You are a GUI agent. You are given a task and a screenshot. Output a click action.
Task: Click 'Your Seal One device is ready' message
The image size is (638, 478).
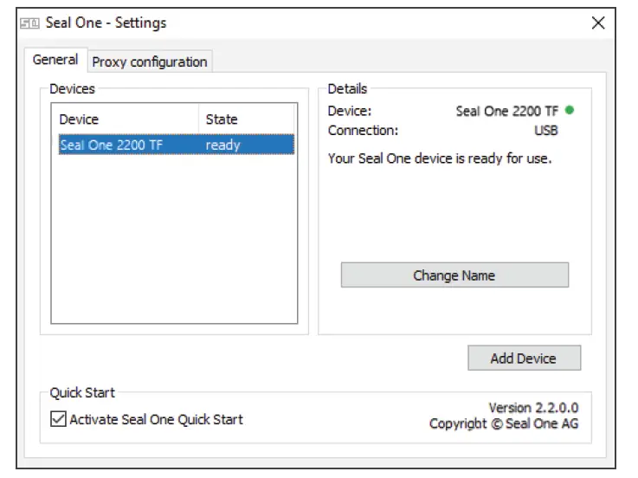440,158
